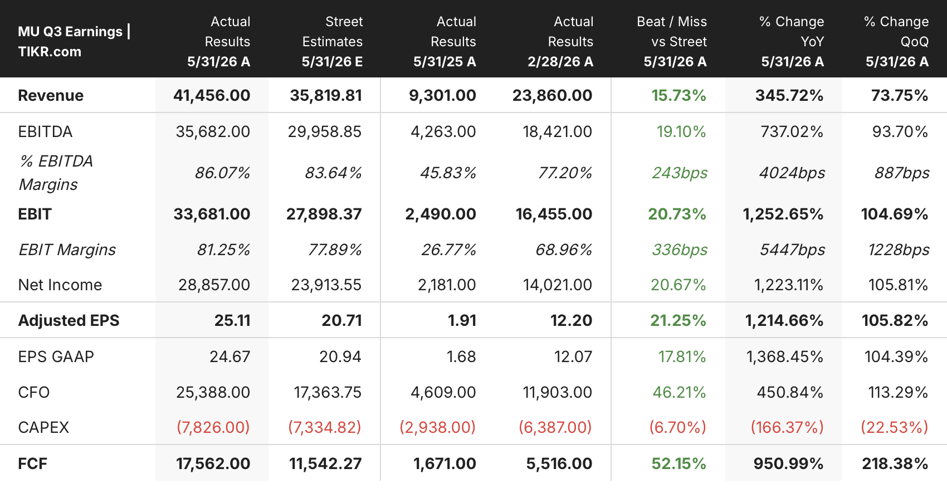This screenshot has height=488, width=947.
Task: Click the EBIT margin QoQ 1228bps
Action: pos(899,250)
